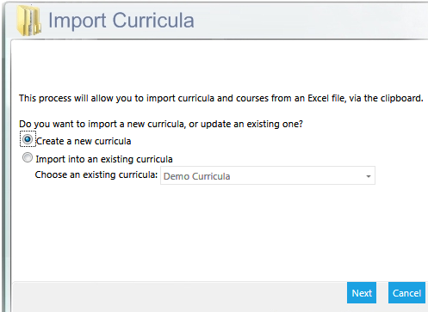428x312 pixels.
Task: Click the Next button
Action: tap(362, 293)
